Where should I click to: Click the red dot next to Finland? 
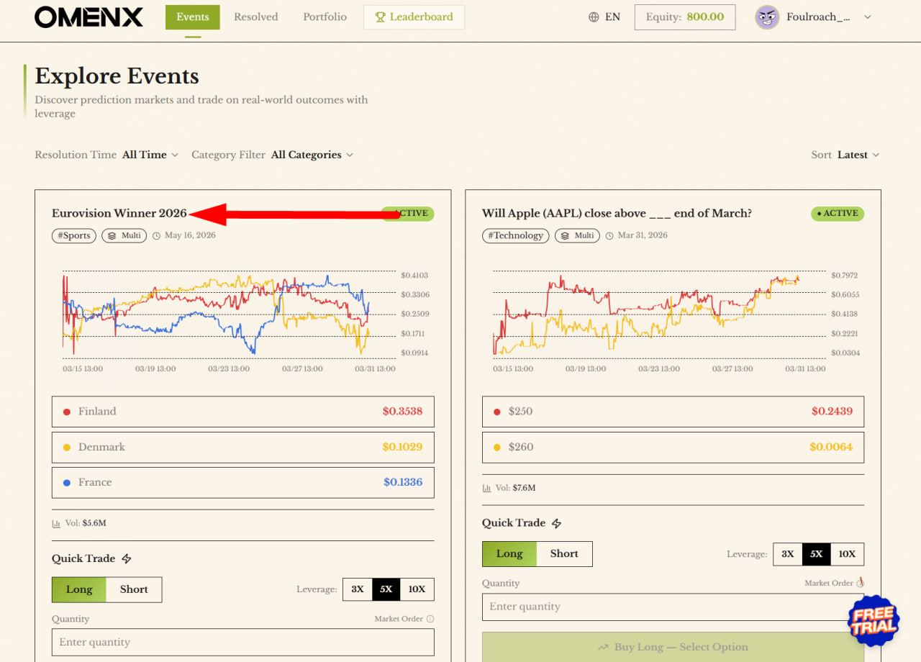tap(67, 412)
